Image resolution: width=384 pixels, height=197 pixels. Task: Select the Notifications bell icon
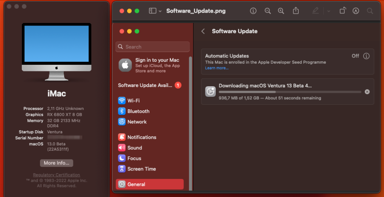tap(122, 137)
